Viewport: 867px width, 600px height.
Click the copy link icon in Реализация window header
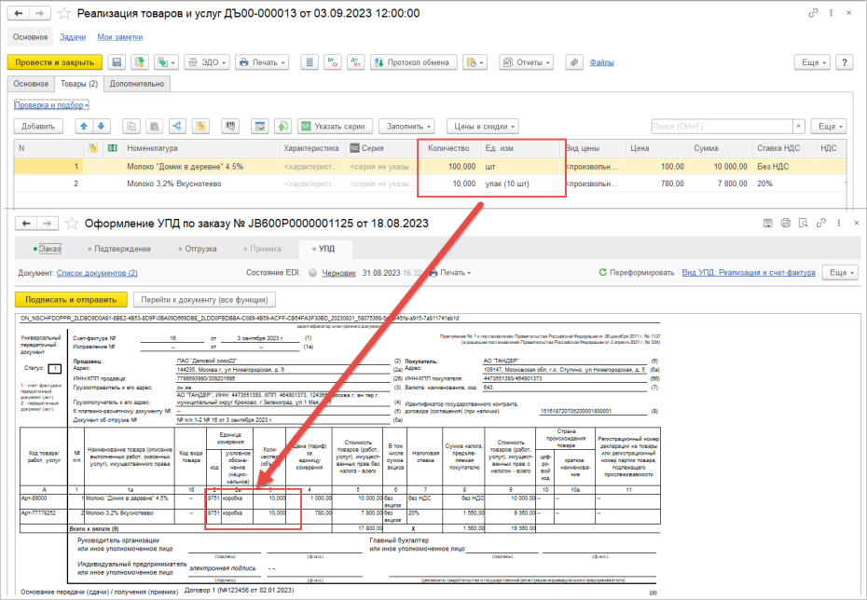click(813, 13)
